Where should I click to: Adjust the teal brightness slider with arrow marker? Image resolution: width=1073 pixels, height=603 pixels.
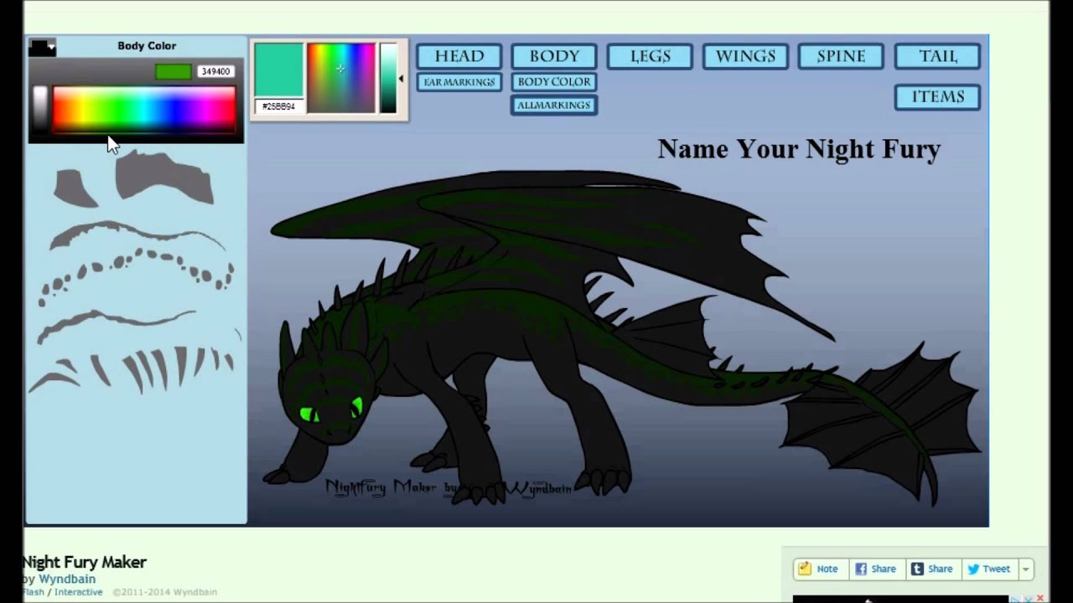pos(388,77)
